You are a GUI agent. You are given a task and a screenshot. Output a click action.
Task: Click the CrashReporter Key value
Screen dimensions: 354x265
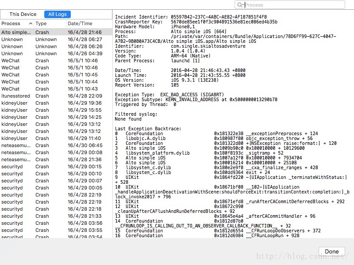pyautogui.click(x=224, y=22)
